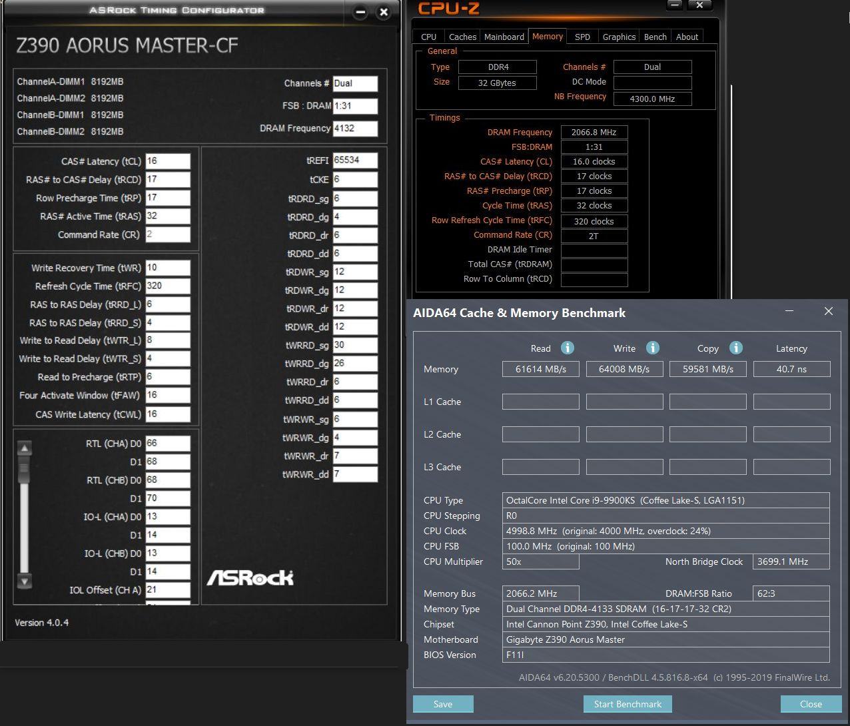This screenshot has width=850, height=726.
Task: Click the Memory Type value in AIDA64
Action: [666, 609]
